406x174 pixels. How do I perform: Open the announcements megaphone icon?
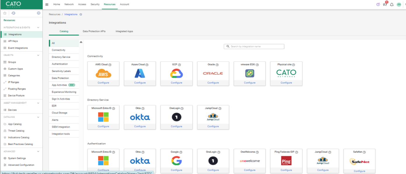tap(385, 4)
